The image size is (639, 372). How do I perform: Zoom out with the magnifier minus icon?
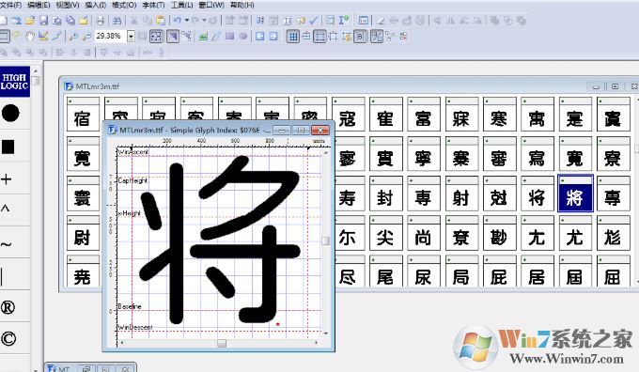click(86, 37)
